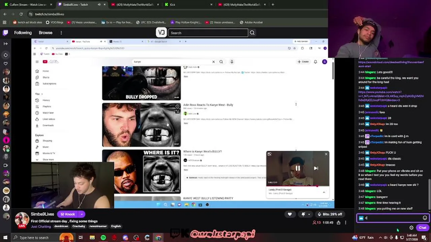The height and width of the screenshot is (242, 431).
Task: Open the youtube.com link posted in chat
Action: click(x=391, y=96)
